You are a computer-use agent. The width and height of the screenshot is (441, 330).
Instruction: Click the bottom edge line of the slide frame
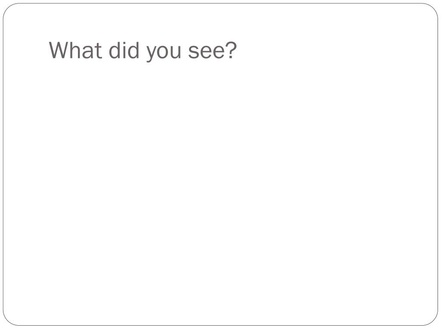click(x=220, y=326)
